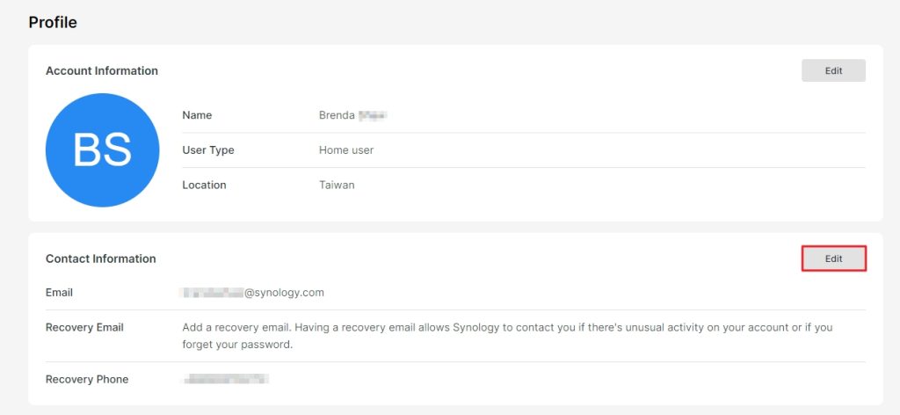Click the Profile page heading

click(53, 23)
